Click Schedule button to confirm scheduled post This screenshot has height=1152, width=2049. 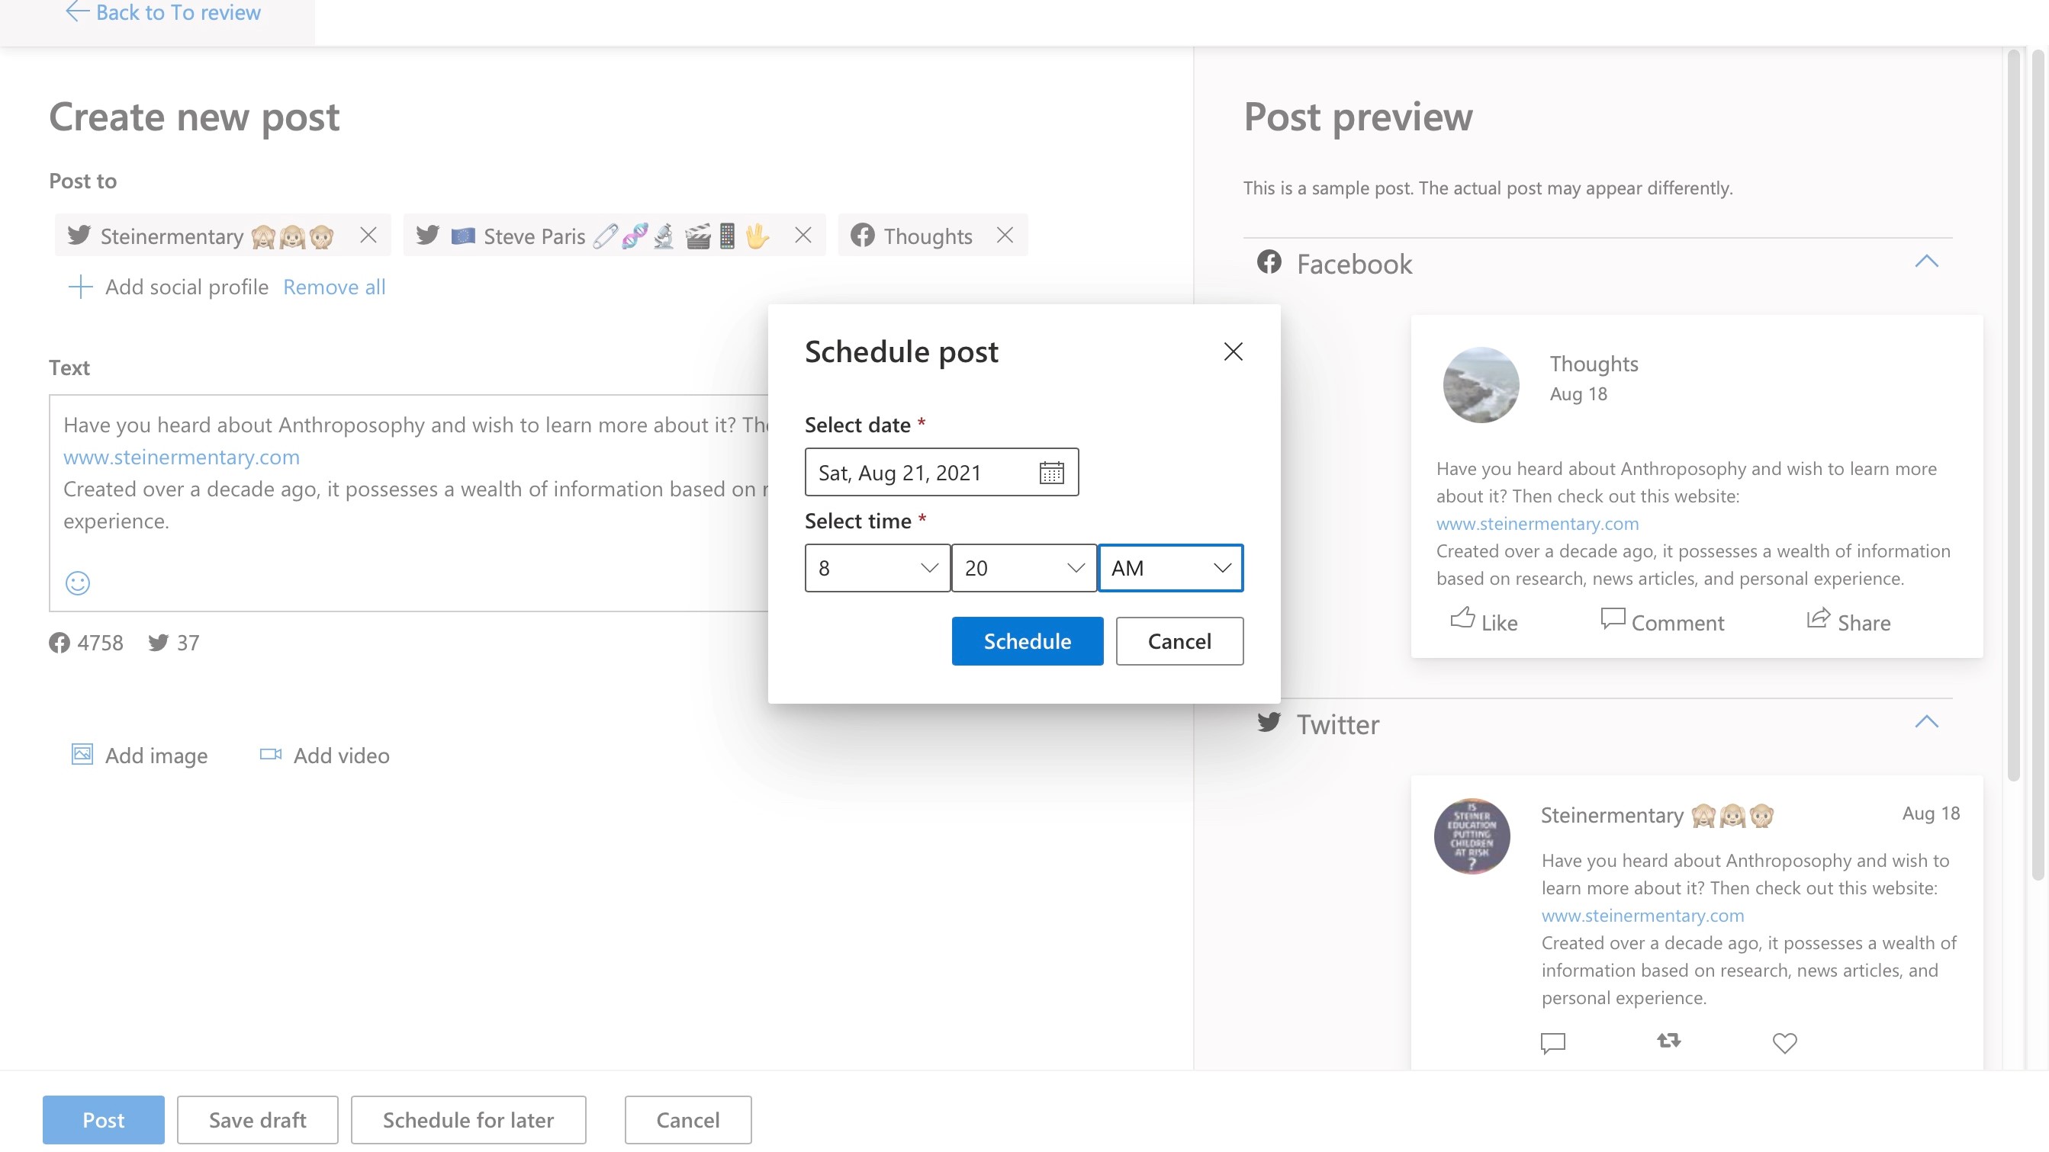(1028, 640)
